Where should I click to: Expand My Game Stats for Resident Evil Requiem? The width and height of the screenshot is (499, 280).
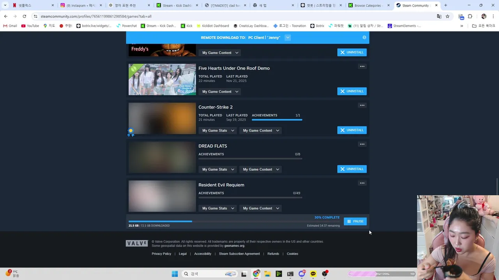218,208
